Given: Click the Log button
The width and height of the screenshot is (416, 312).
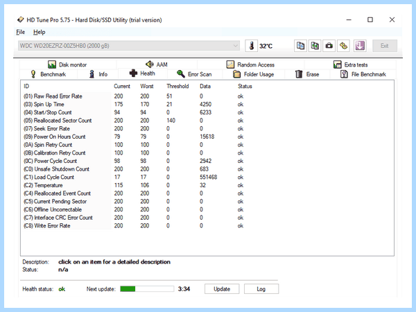Looking at the screenshot, I should (261, 289).
